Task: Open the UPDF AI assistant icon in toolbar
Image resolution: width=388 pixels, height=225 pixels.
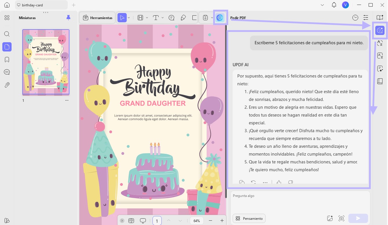Action: (220, 18)
